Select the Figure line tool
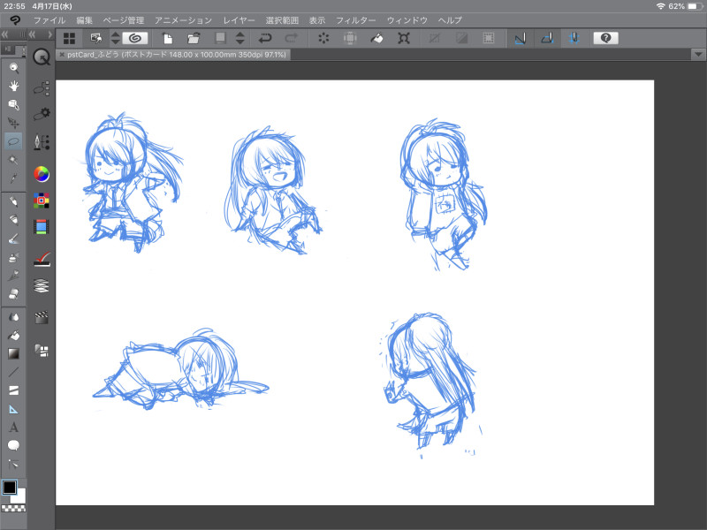This screenshot has width=707, height=530. coord(14,372)
